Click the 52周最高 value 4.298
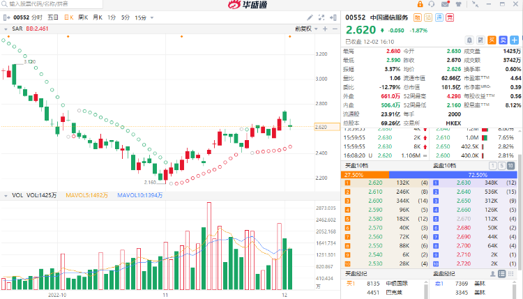The image size is (523, 299). click(454, 96)
